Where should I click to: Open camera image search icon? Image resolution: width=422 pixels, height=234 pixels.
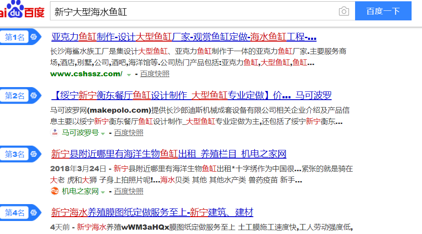tap(344, 11)
